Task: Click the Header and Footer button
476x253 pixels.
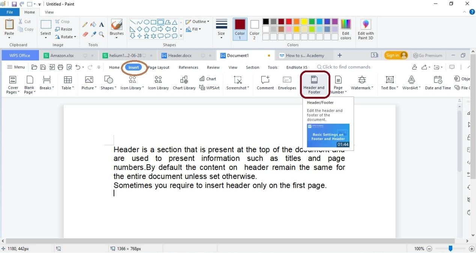Action: [314, 83]
